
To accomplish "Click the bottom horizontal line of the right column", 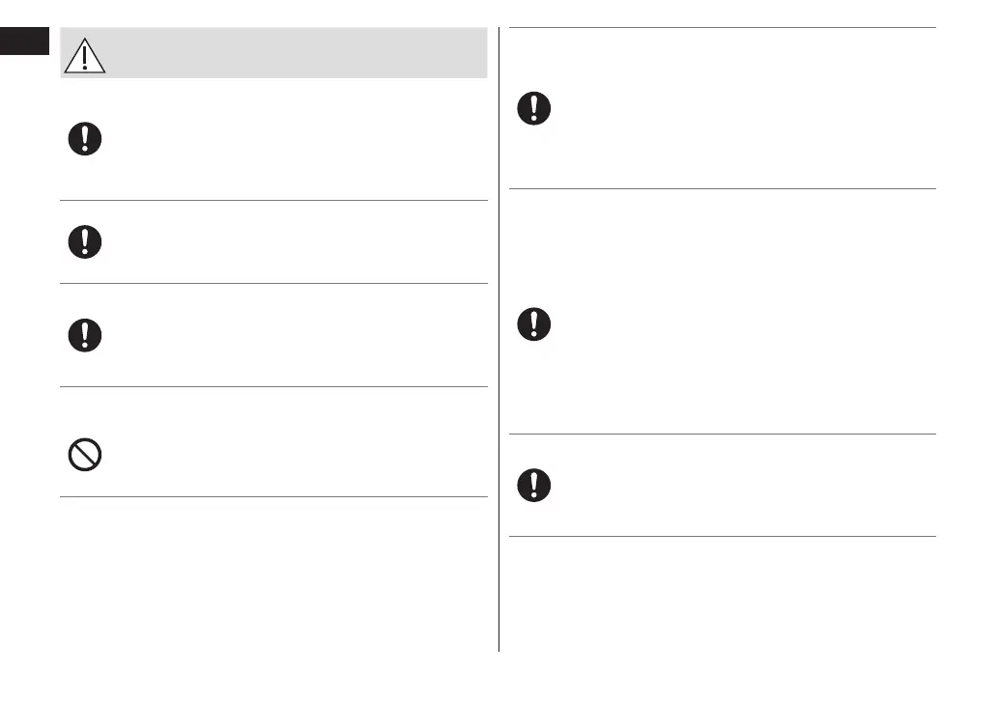I will (x=722, y=537).
